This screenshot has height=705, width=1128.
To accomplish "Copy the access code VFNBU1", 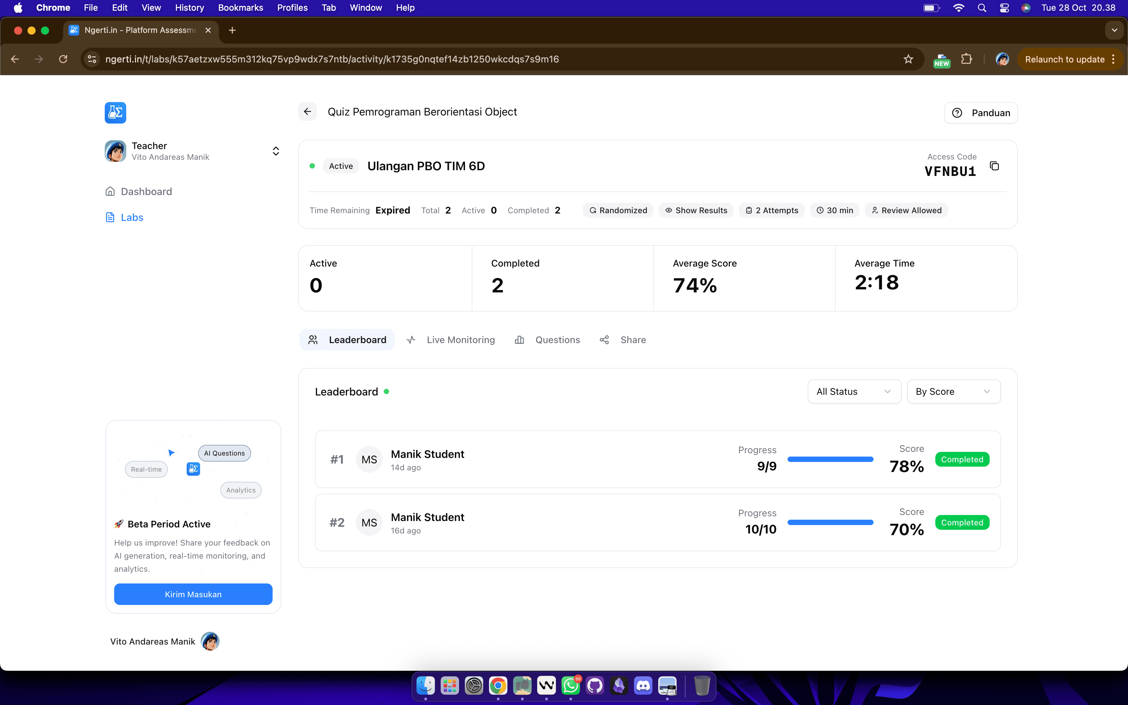I will pos(994,166).
